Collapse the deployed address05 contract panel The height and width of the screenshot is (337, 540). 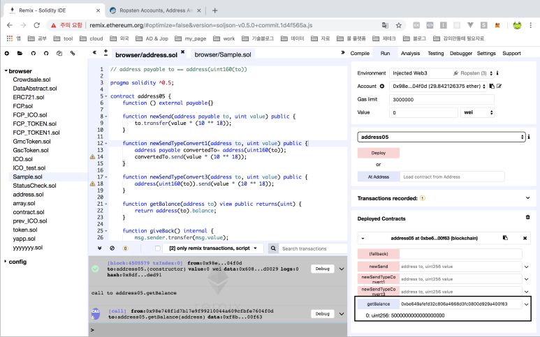pos(363,239)
